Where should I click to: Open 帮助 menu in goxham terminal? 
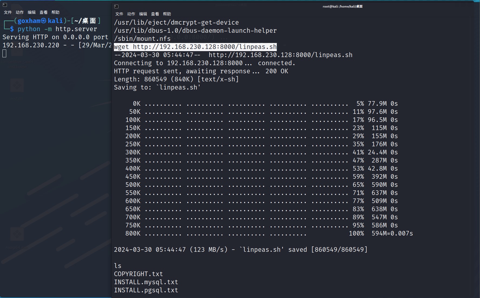pyautogui.click(x=55, y=12)
